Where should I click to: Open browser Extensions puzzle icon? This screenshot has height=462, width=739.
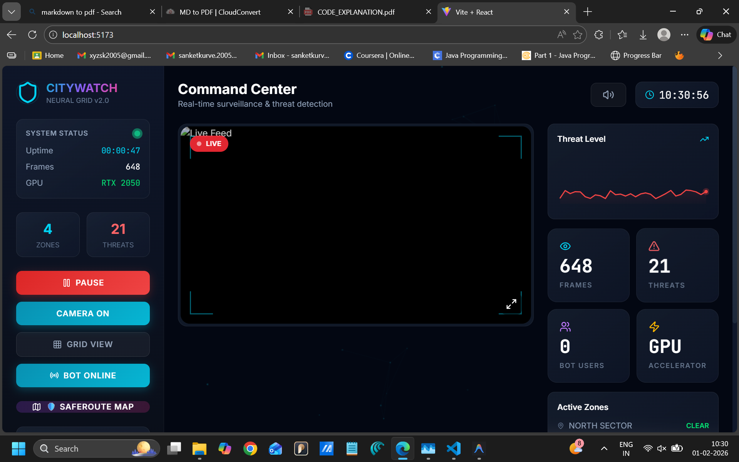pos(598,35)
